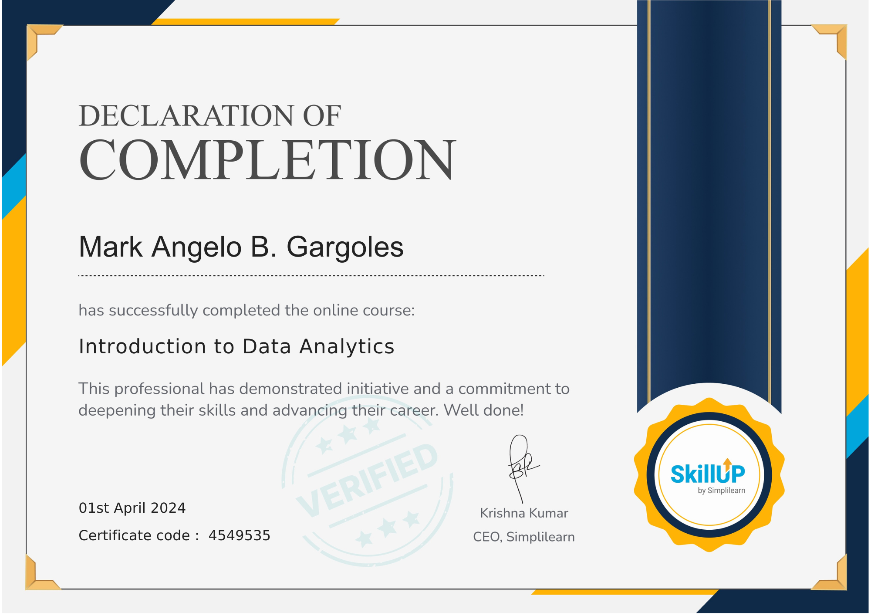Click the CEO, Simplilearn label
The height and width of the screenshot is (616, 871).
coord(524,537)
